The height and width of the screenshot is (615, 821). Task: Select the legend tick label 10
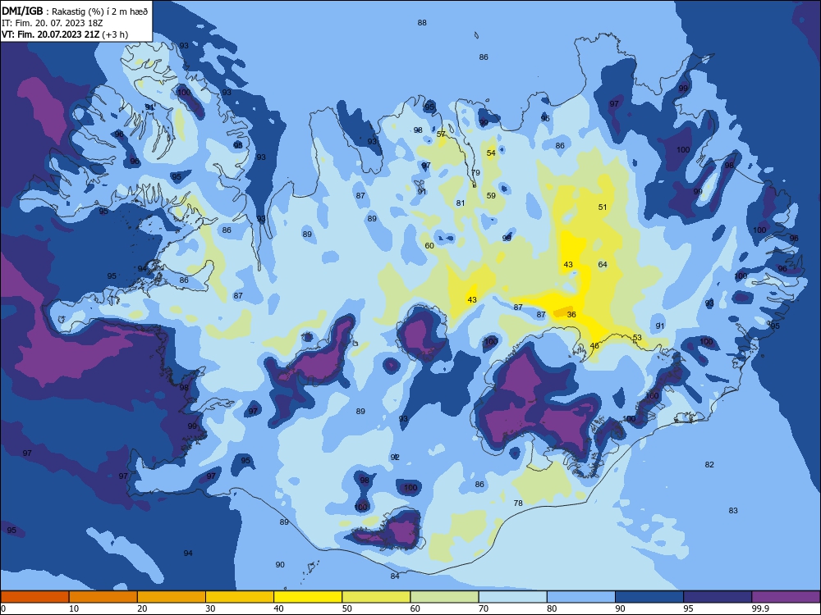[74, 608]
